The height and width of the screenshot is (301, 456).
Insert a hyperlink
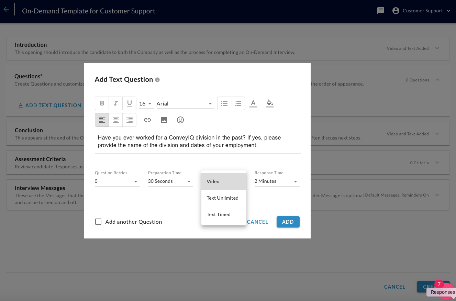pos(147,120)
